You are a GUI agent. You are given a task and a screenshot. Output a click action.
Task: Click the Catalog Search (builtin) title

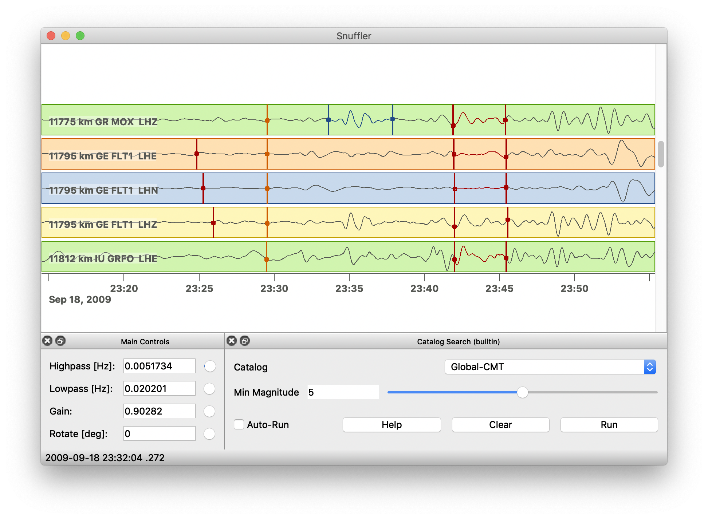[458, 342]
